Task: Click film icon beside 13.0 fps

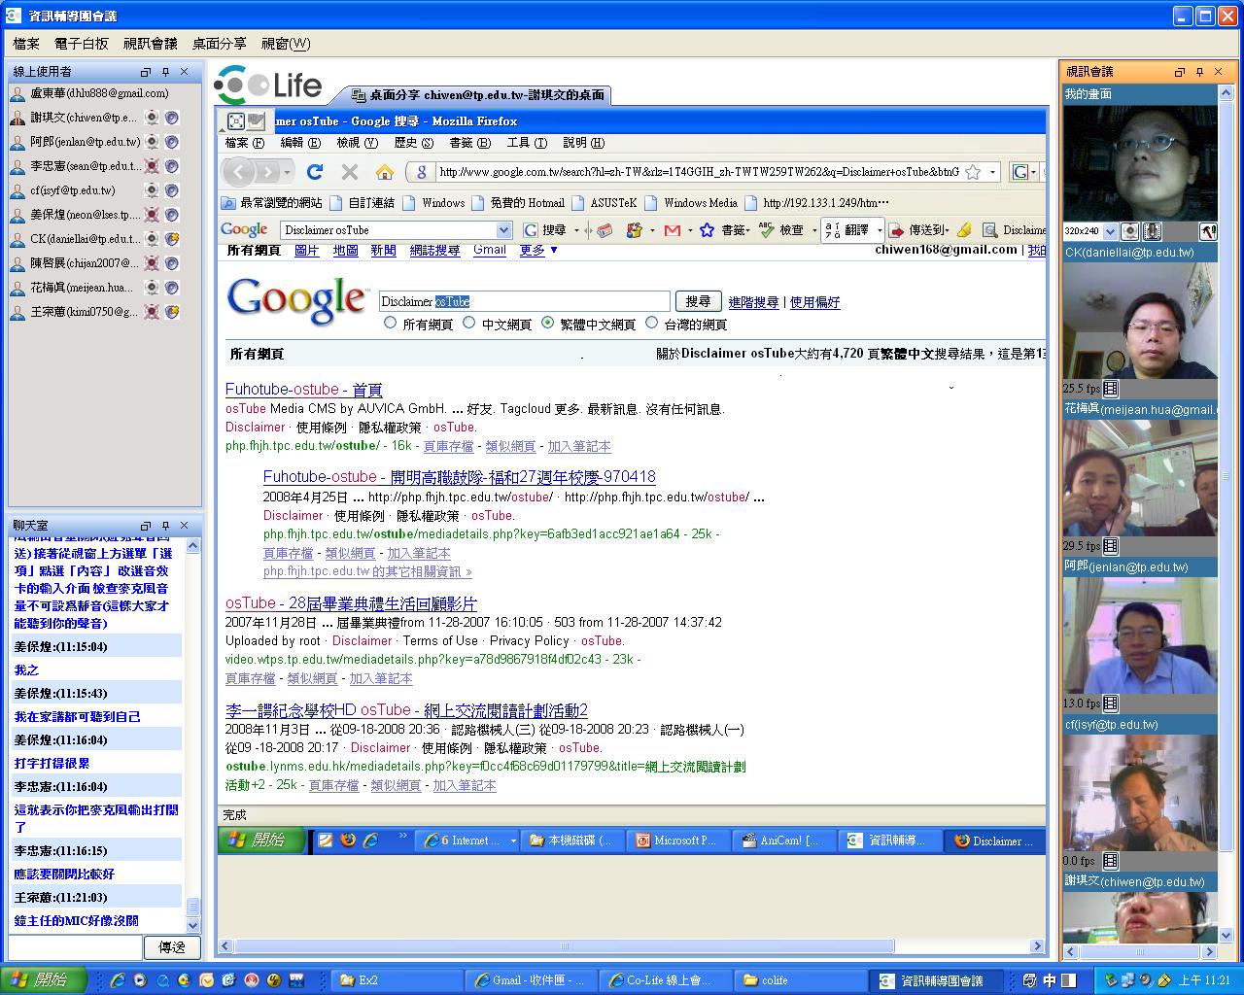Action: tap(1111, 703)
